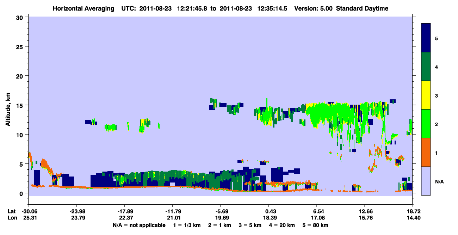Click the 'Lat' row label
This screenshot has height=235, width=458.
tap(11, 211)
